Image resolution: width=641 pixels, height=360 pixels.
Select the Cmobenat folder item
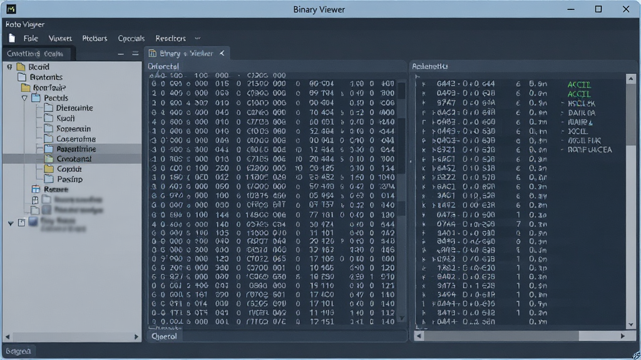(74, 159)
